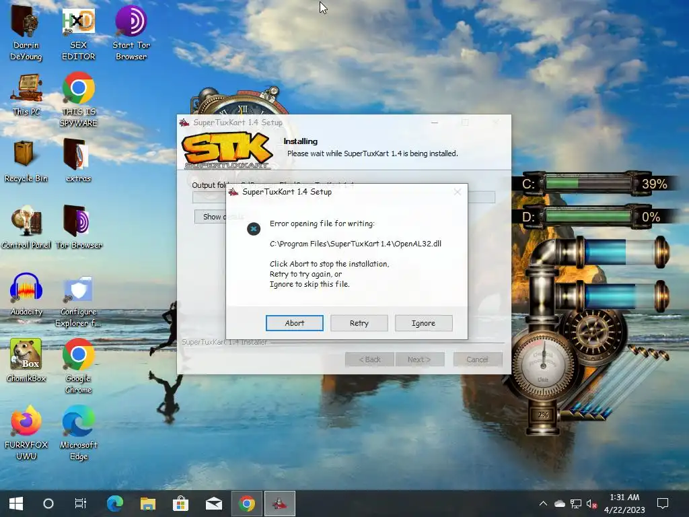Click the 'Installing' header in setup window

pyautogui.click(x=301, y=141)
